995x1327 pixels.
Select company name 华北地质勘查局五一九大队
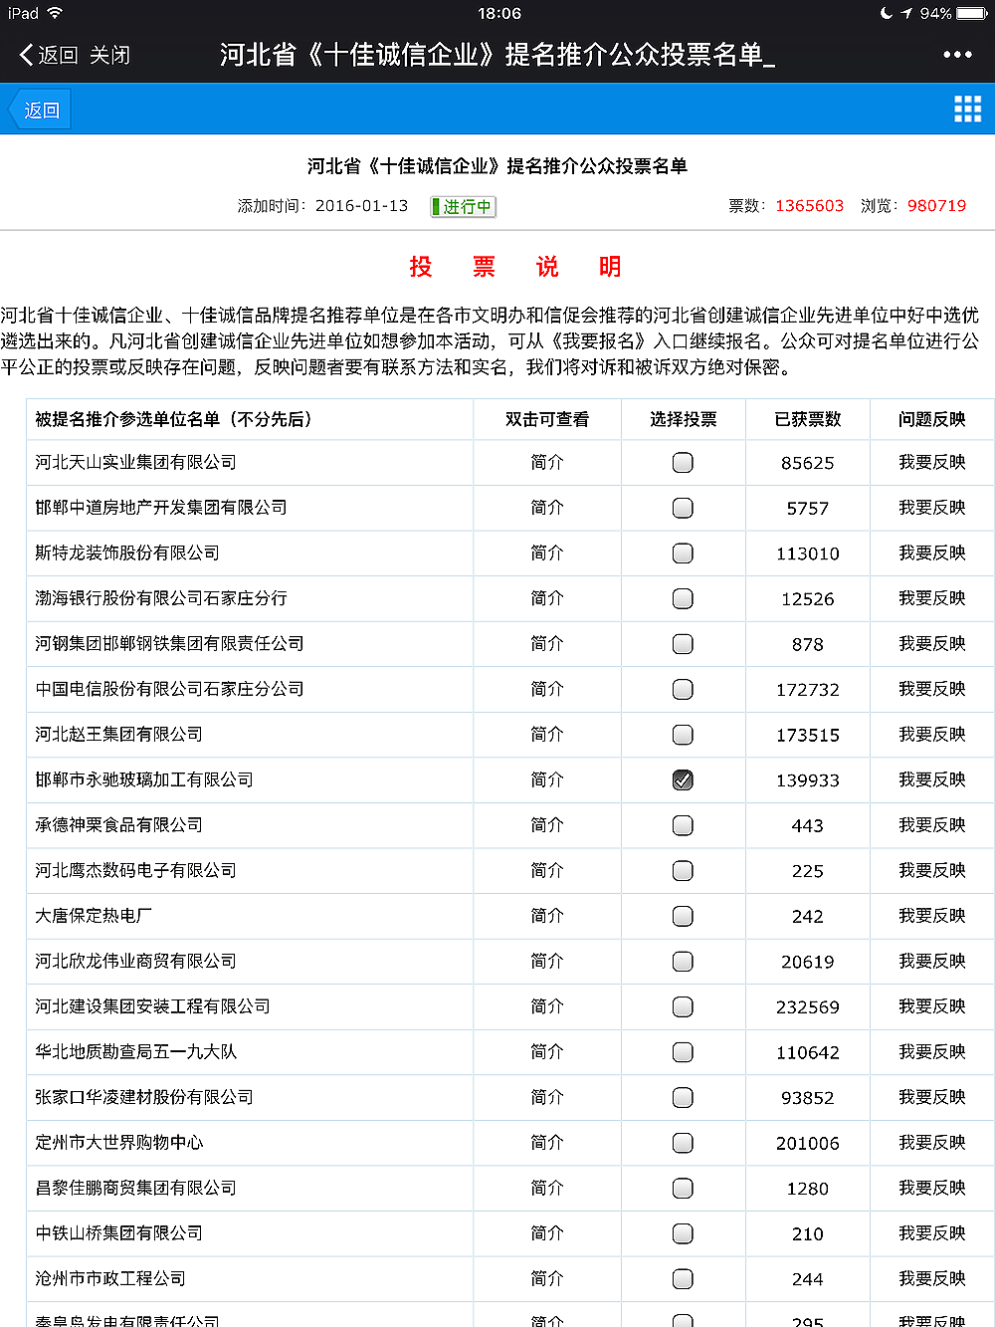(135, 1051)
